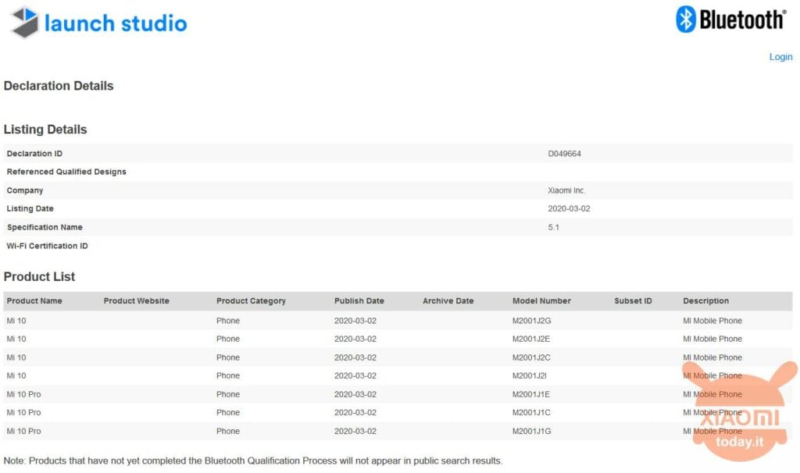The height and width of the screenshot is (473, 800).
Task: Select model number M2001J2G
Action: click(x=531, y=321)
